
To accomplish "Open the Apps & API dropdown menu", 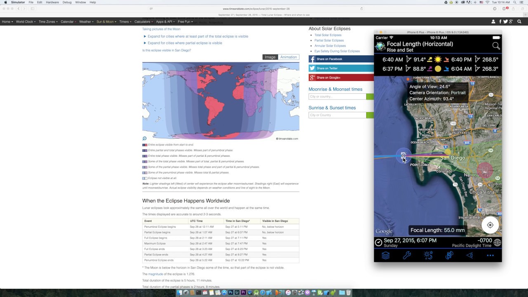I will click(165, 21).
